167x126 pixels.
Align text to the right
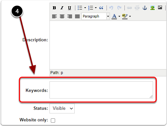pyautogui.click(x=70, y=17)
